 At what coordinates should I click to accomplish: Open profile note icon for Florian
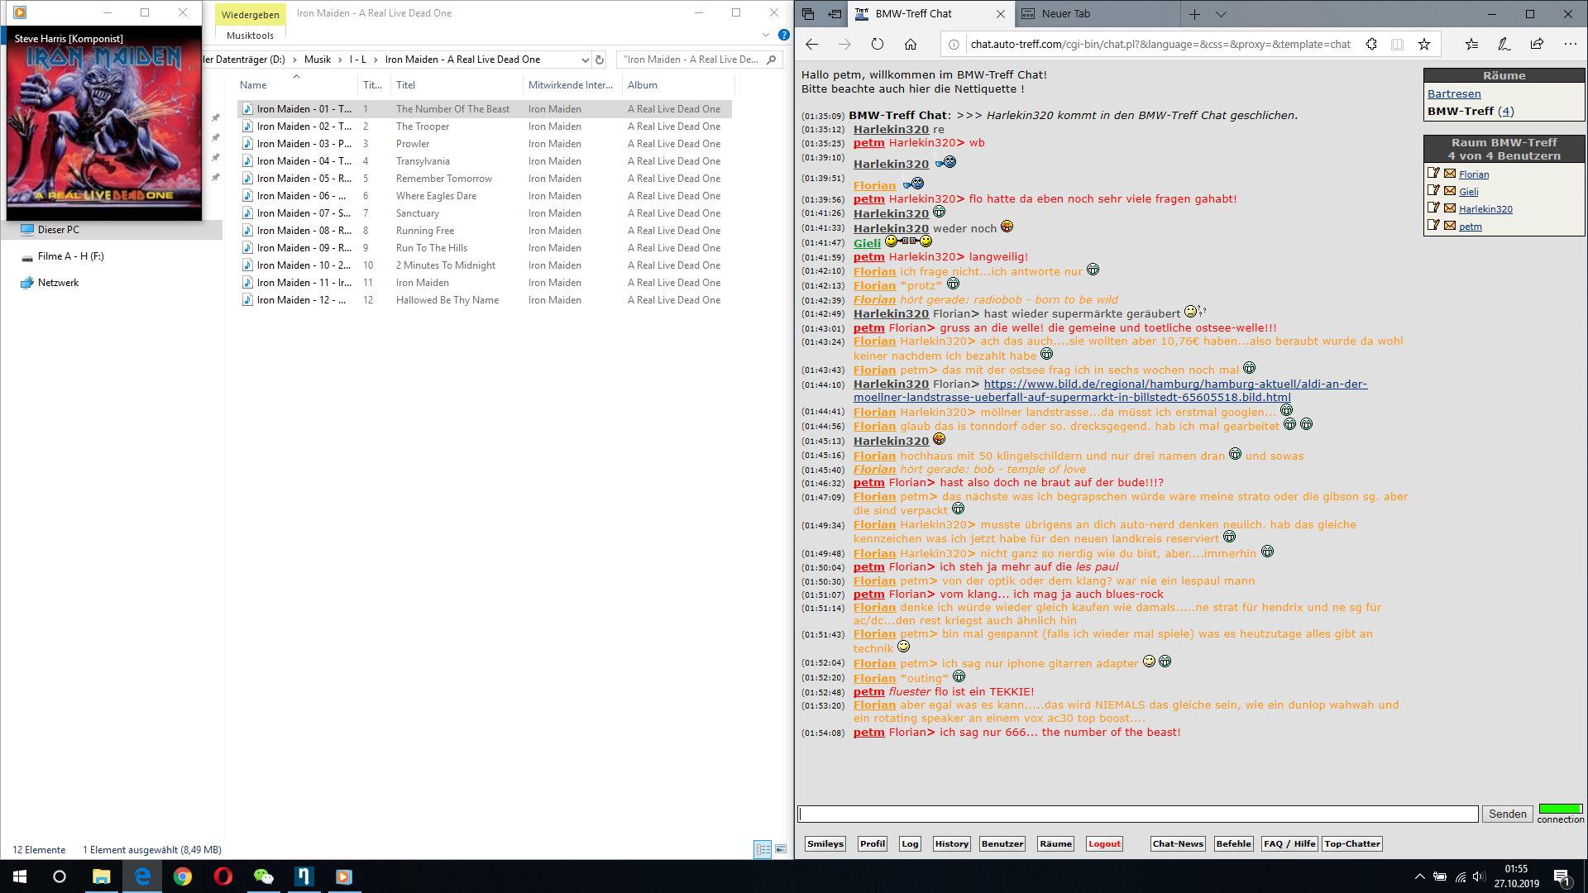1433,173
